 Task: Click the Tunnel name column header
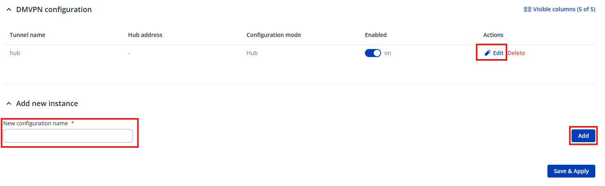(27, 35)
